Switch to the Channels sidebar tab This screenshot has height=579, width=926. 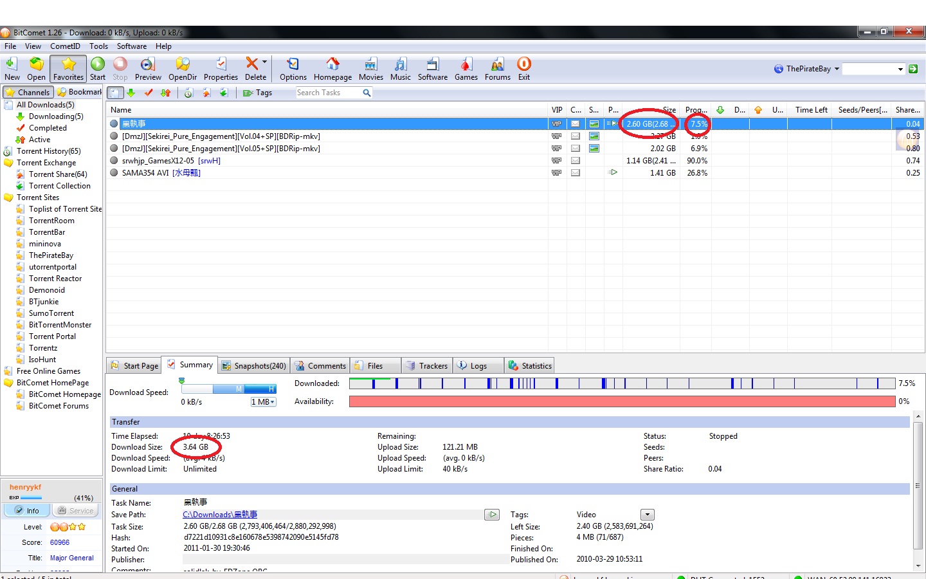(x=27, y=92)
